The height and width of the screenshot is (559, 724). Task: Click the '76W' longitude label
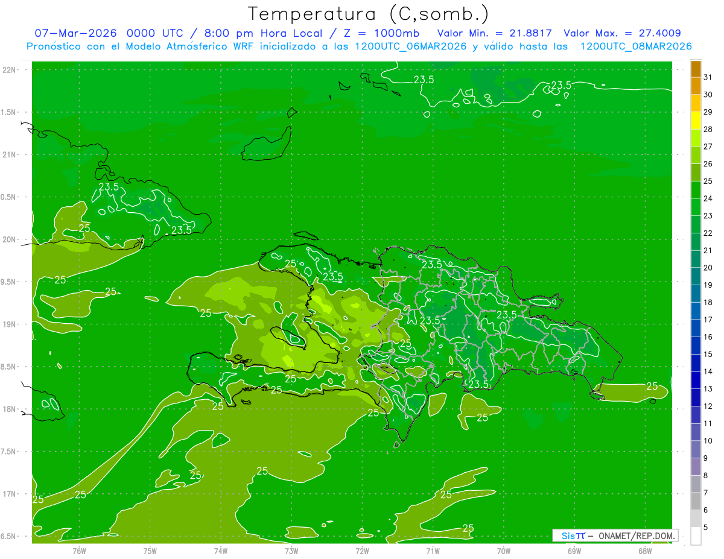pos(79,551)
